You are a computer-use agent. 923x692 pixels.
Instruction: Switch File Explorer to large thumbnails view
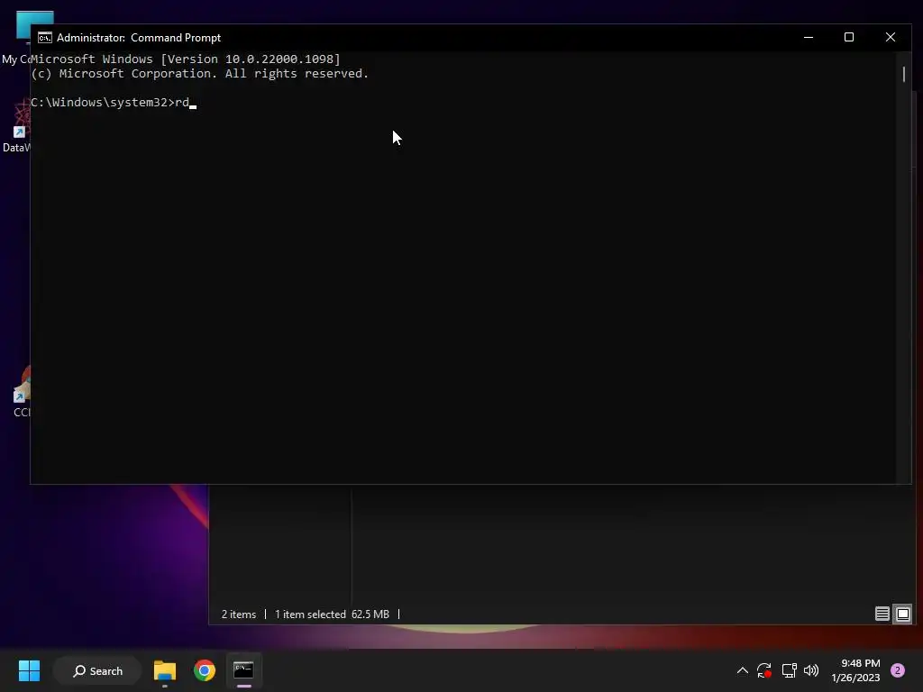(903, 614)
